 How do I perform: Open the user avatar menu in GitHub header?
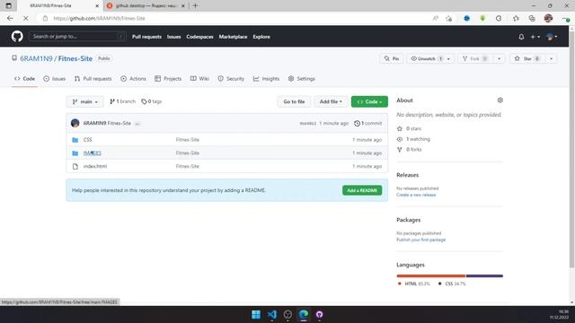pyautogui.click(x=552, y=37)
